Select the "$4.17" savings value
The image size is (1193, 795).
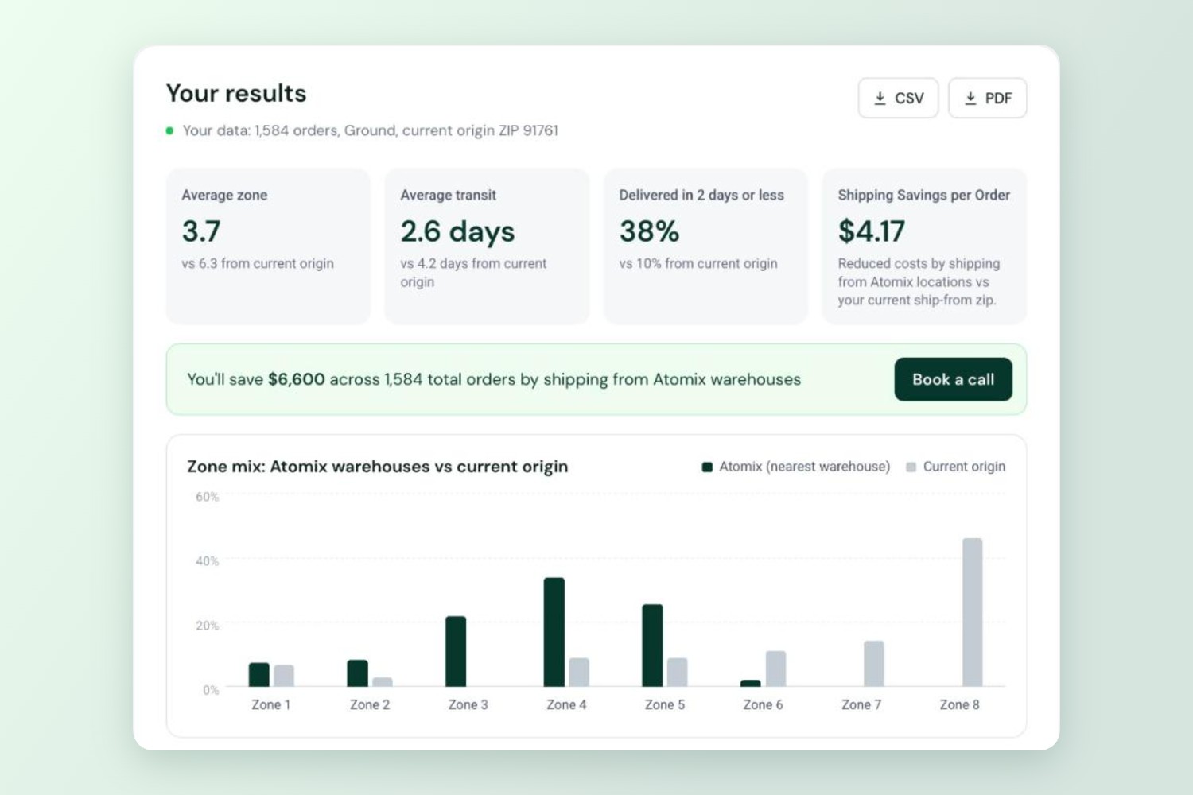871,231
